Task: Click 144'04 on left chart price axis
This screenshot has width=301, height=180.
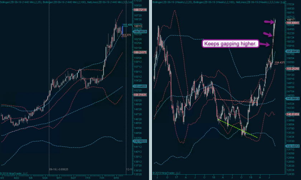Action: (138, 133)
